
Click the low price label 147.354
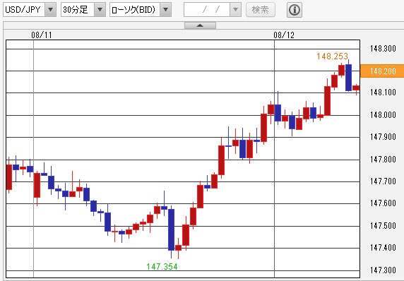162,266
